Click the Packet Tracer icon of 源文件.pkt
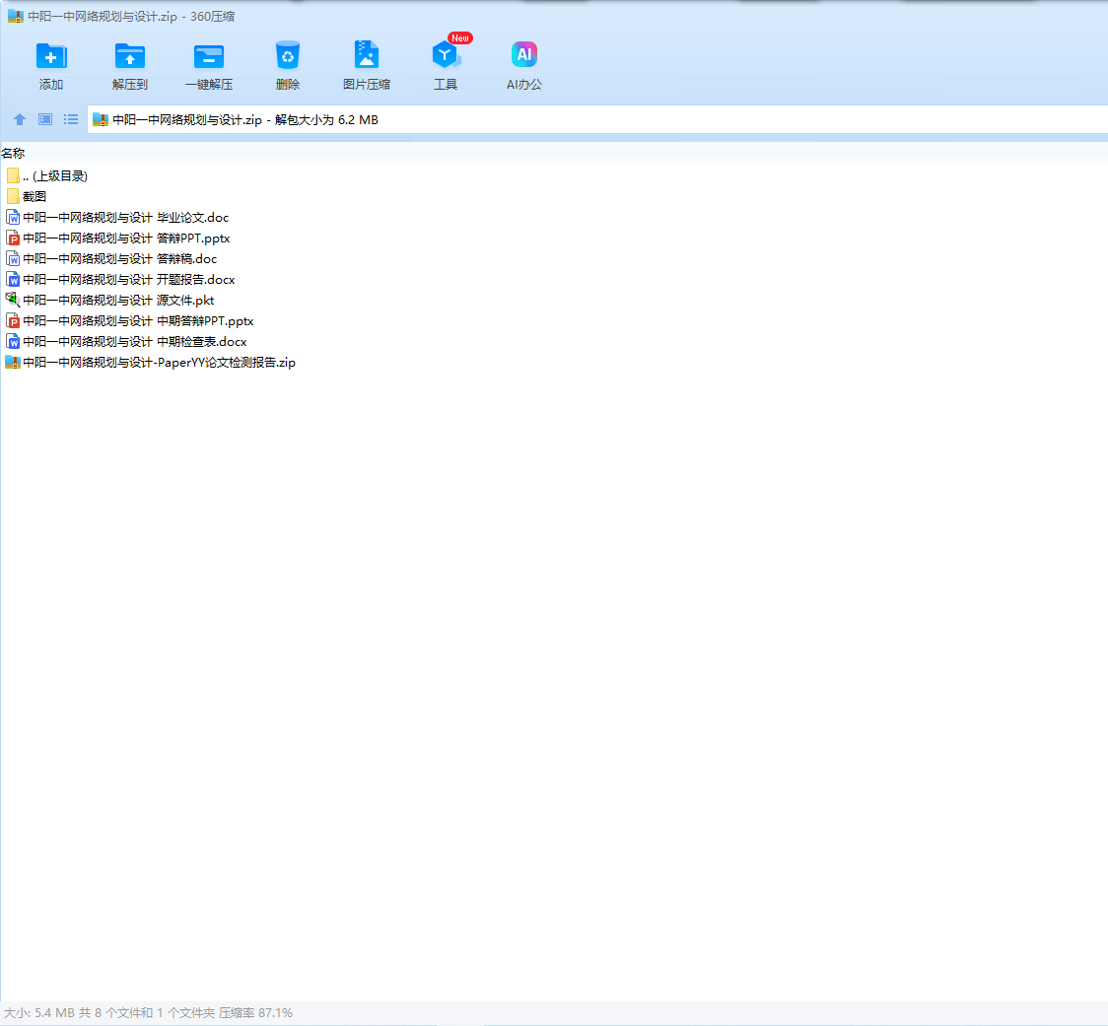 pyautogui.click(x=13, y=300)
